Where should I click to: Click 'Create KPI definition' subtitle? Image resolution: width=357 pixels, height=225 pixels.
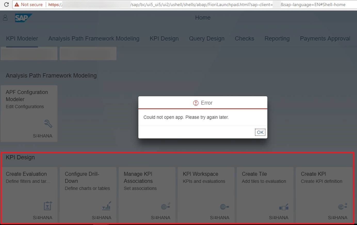click(322, 181)
